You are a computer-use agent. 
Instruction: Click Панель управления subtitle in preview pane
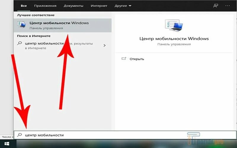coord(174,44)
